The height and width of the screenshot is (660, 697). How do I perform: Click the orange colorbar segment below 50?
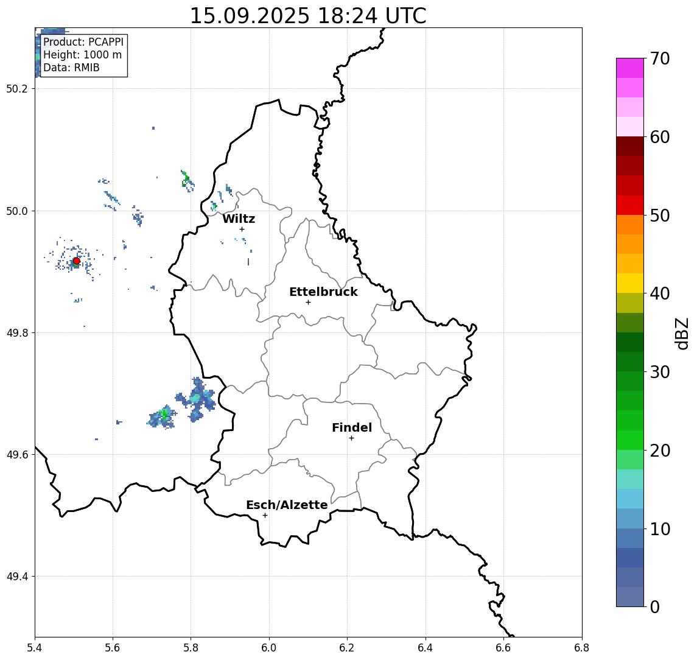630,225
